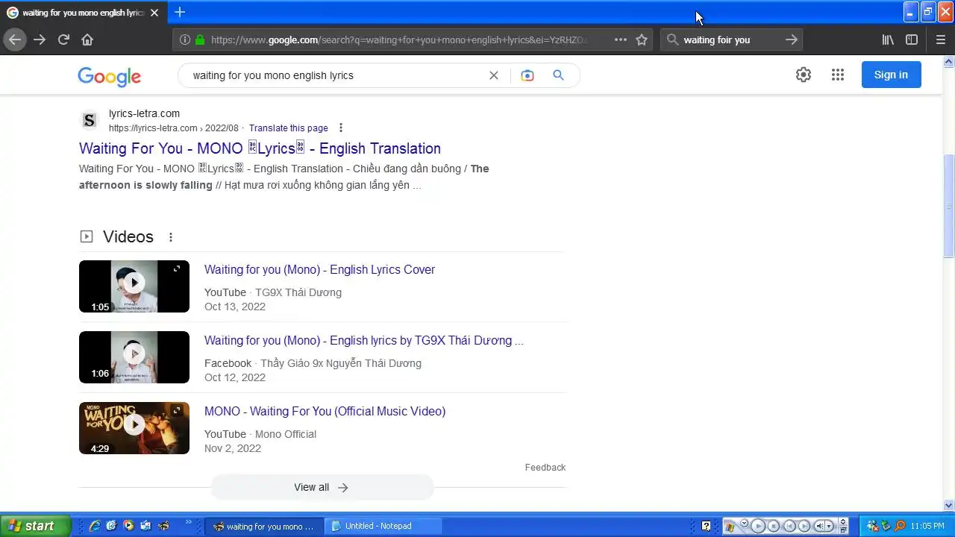Play the 1:05 English Lyrics Cover thumbnail
The image size is (955, 537).
click(x=134, y=286)
